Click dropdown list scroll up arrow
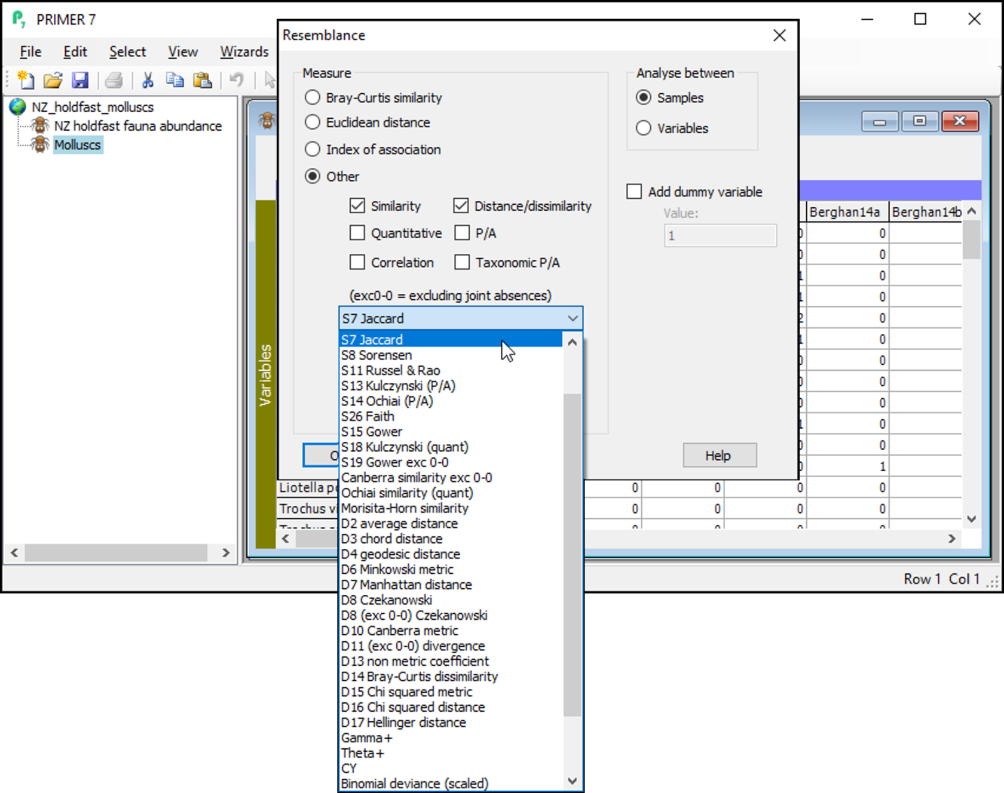The height and width of the screenshot is (793, 1004). point(572,342)
